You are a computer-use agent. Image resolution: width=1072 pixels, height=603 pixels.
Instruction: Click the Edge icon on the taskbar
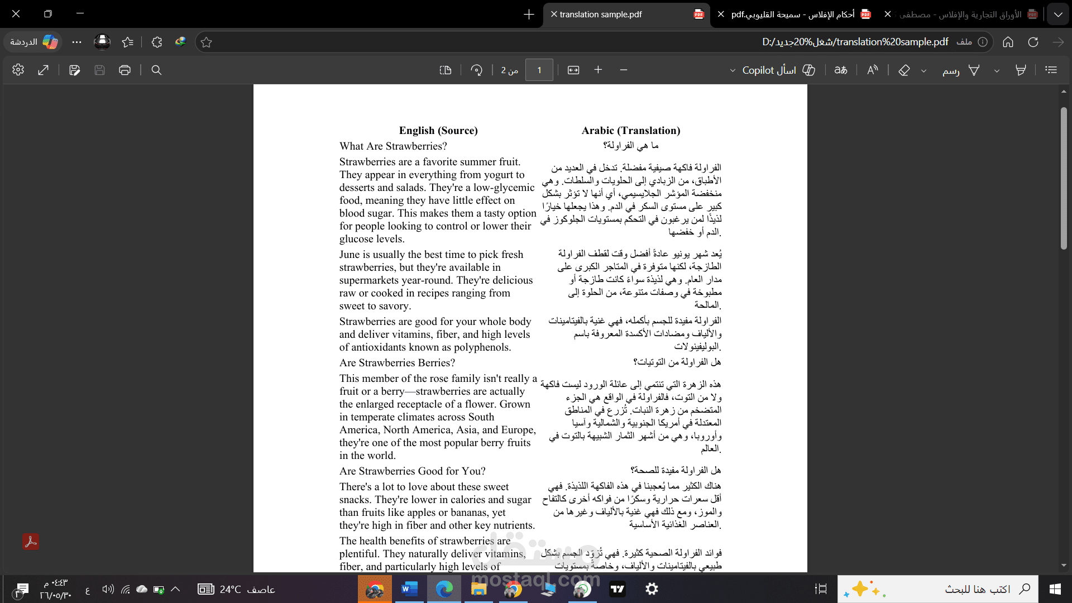444,589
